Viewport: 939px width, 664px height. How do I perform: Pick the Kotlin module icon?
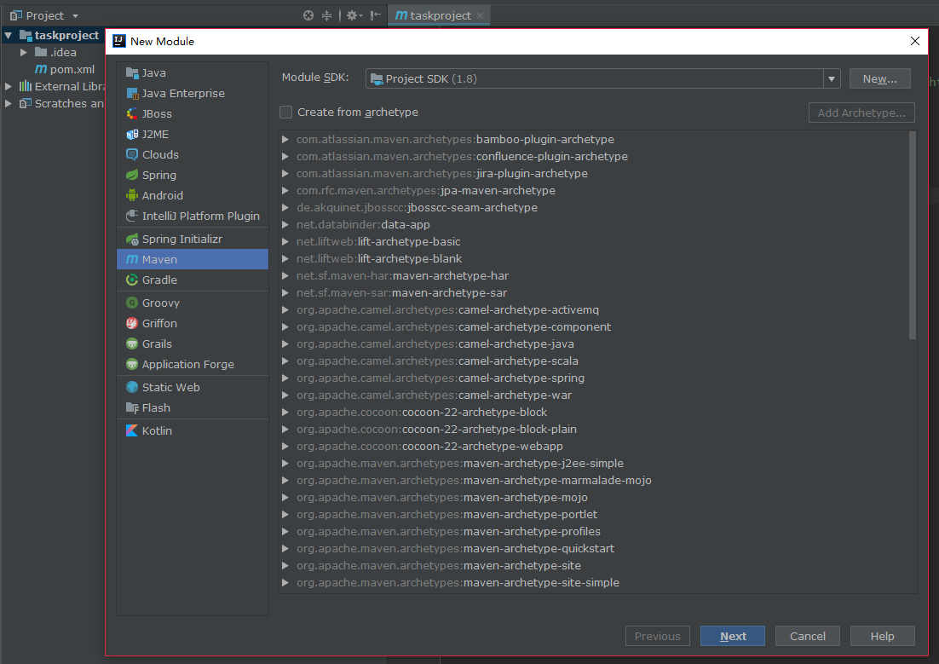(132, 430)
